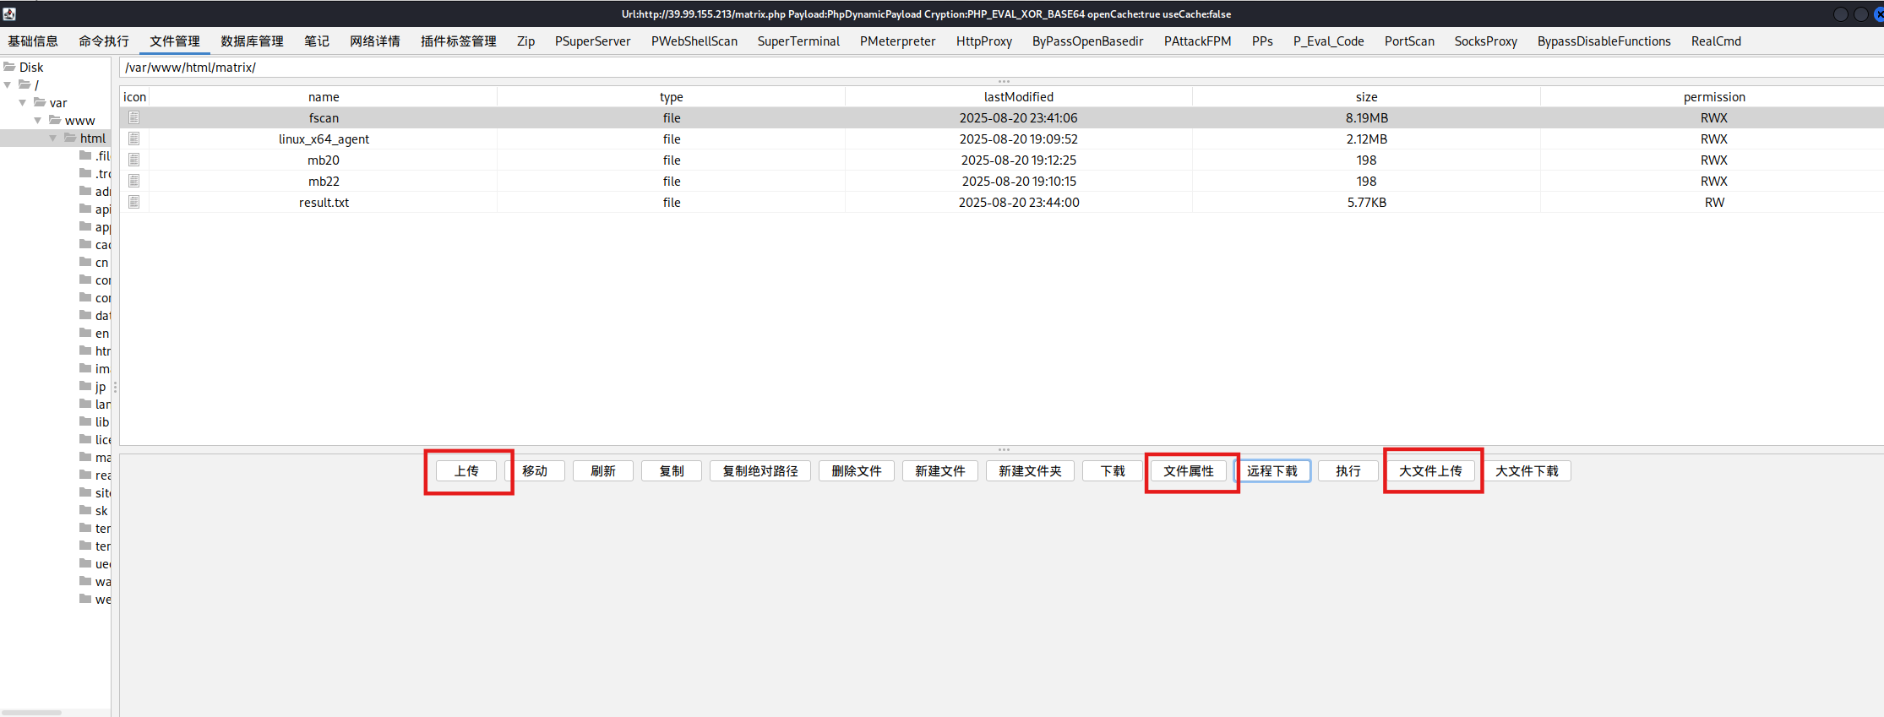Click the 复制绝对路径 button
Image resolution: width=1884 pixels, height=717 pixels.
760,471
